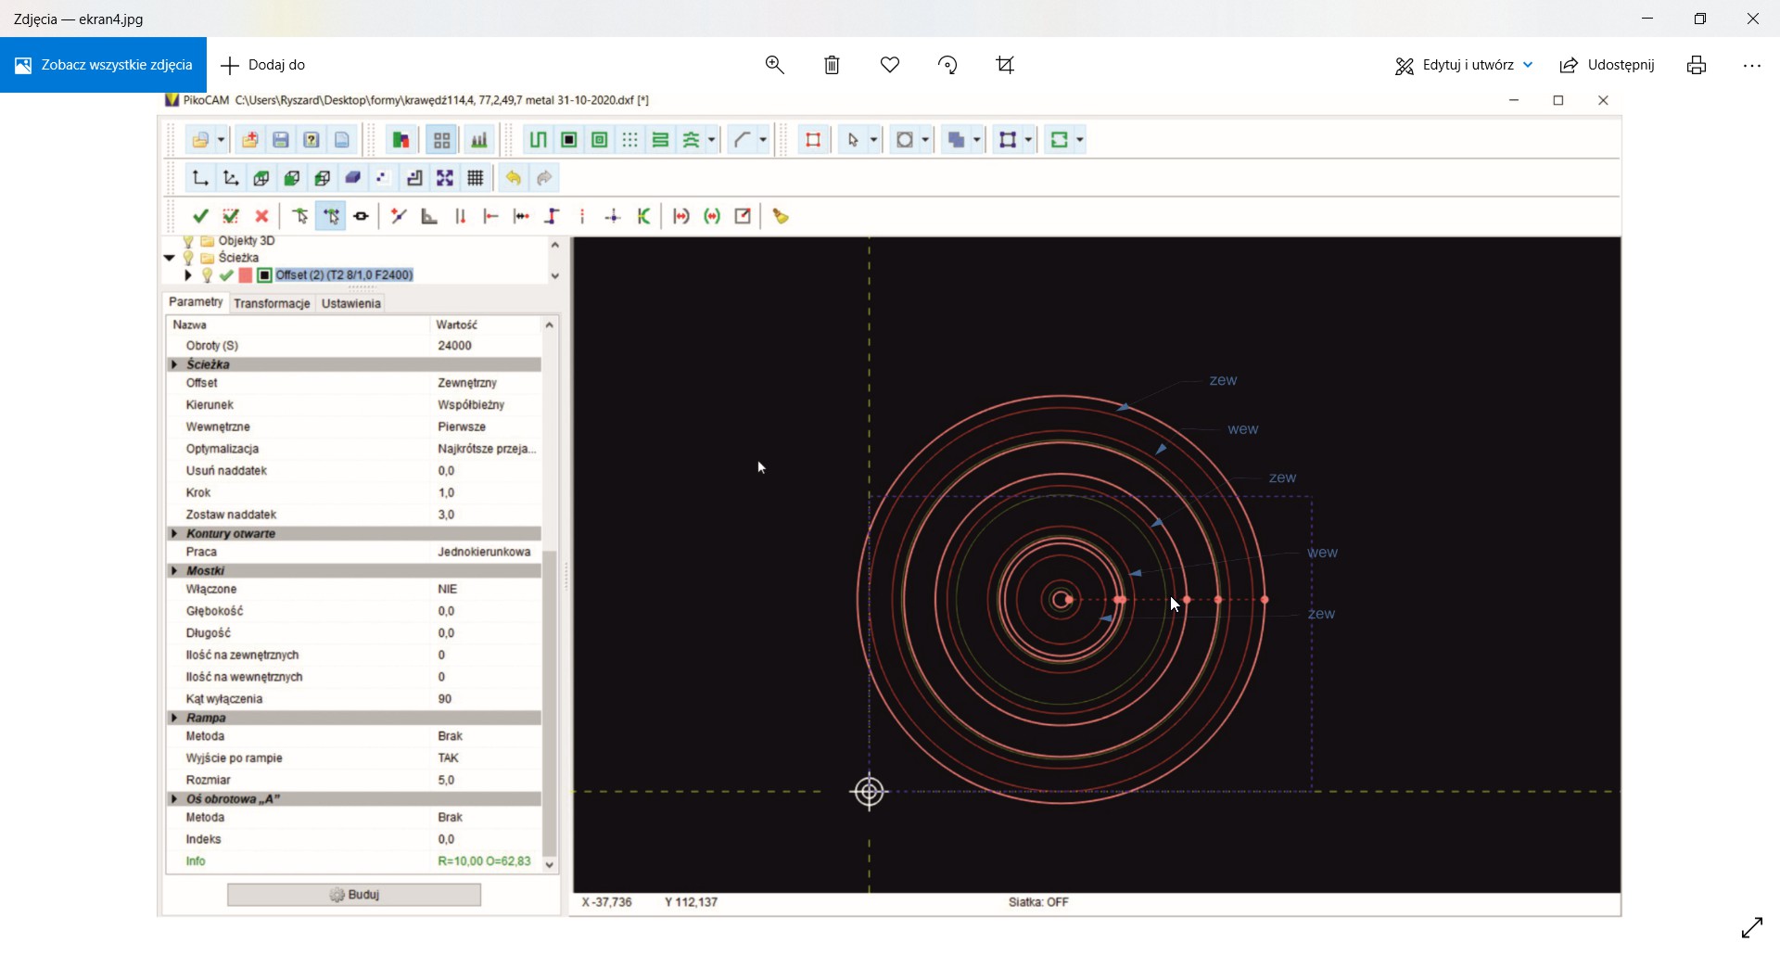Click the 2D axes view icon

tap(200, 179)
